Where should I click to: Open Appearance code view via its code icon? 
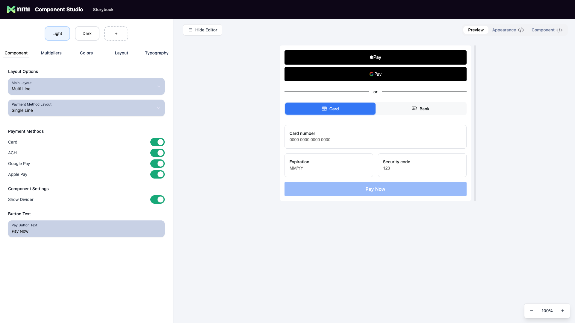click(521, 30)
